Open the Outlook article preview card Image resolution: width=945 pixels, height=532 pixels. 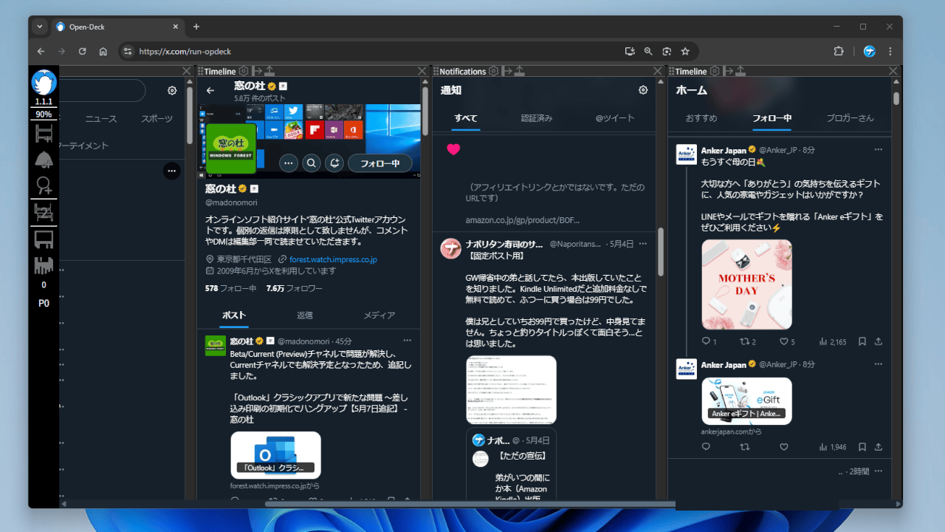tap(275, 455)
